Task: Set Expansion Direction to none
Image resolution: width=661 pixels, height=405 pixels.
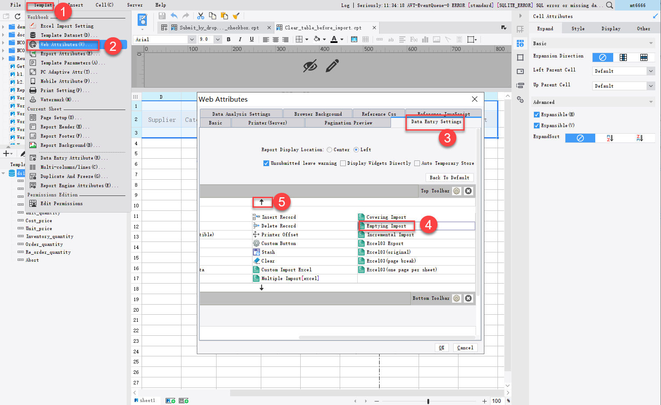Action: [x=603, y=57]
